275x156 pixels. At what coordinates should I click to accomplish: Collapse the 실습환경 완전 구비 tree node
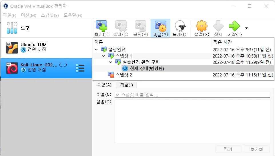[111, 62]
